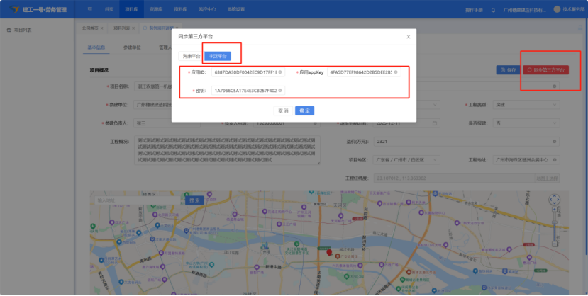588x296 pixels.
Task: Confirm with the 确定 button
Action: (304, 110)
